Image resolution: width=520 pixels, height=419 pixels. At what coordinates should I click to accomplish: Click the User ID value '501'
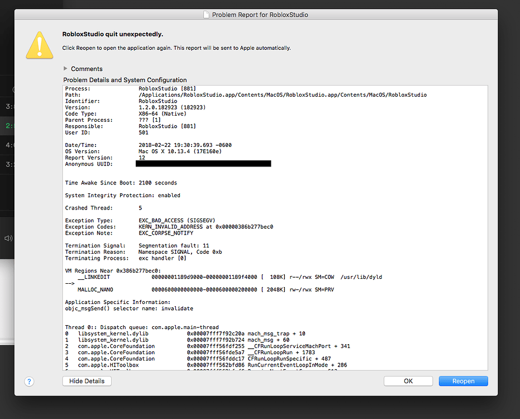pyautogui.click(x=143, y=133)
